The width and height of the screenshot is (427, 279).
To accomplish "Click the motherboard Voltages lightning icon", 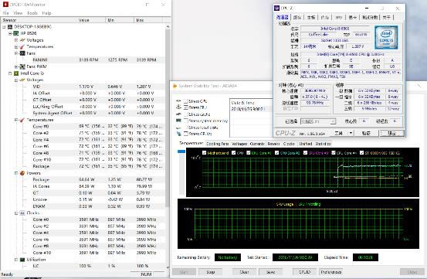I will 22,40.
